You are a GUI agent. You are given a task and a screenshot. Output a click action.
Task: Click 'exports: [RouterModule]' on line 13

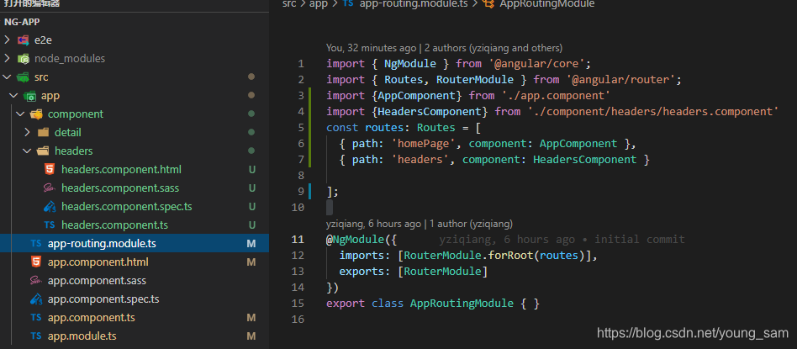pos(414,271)
